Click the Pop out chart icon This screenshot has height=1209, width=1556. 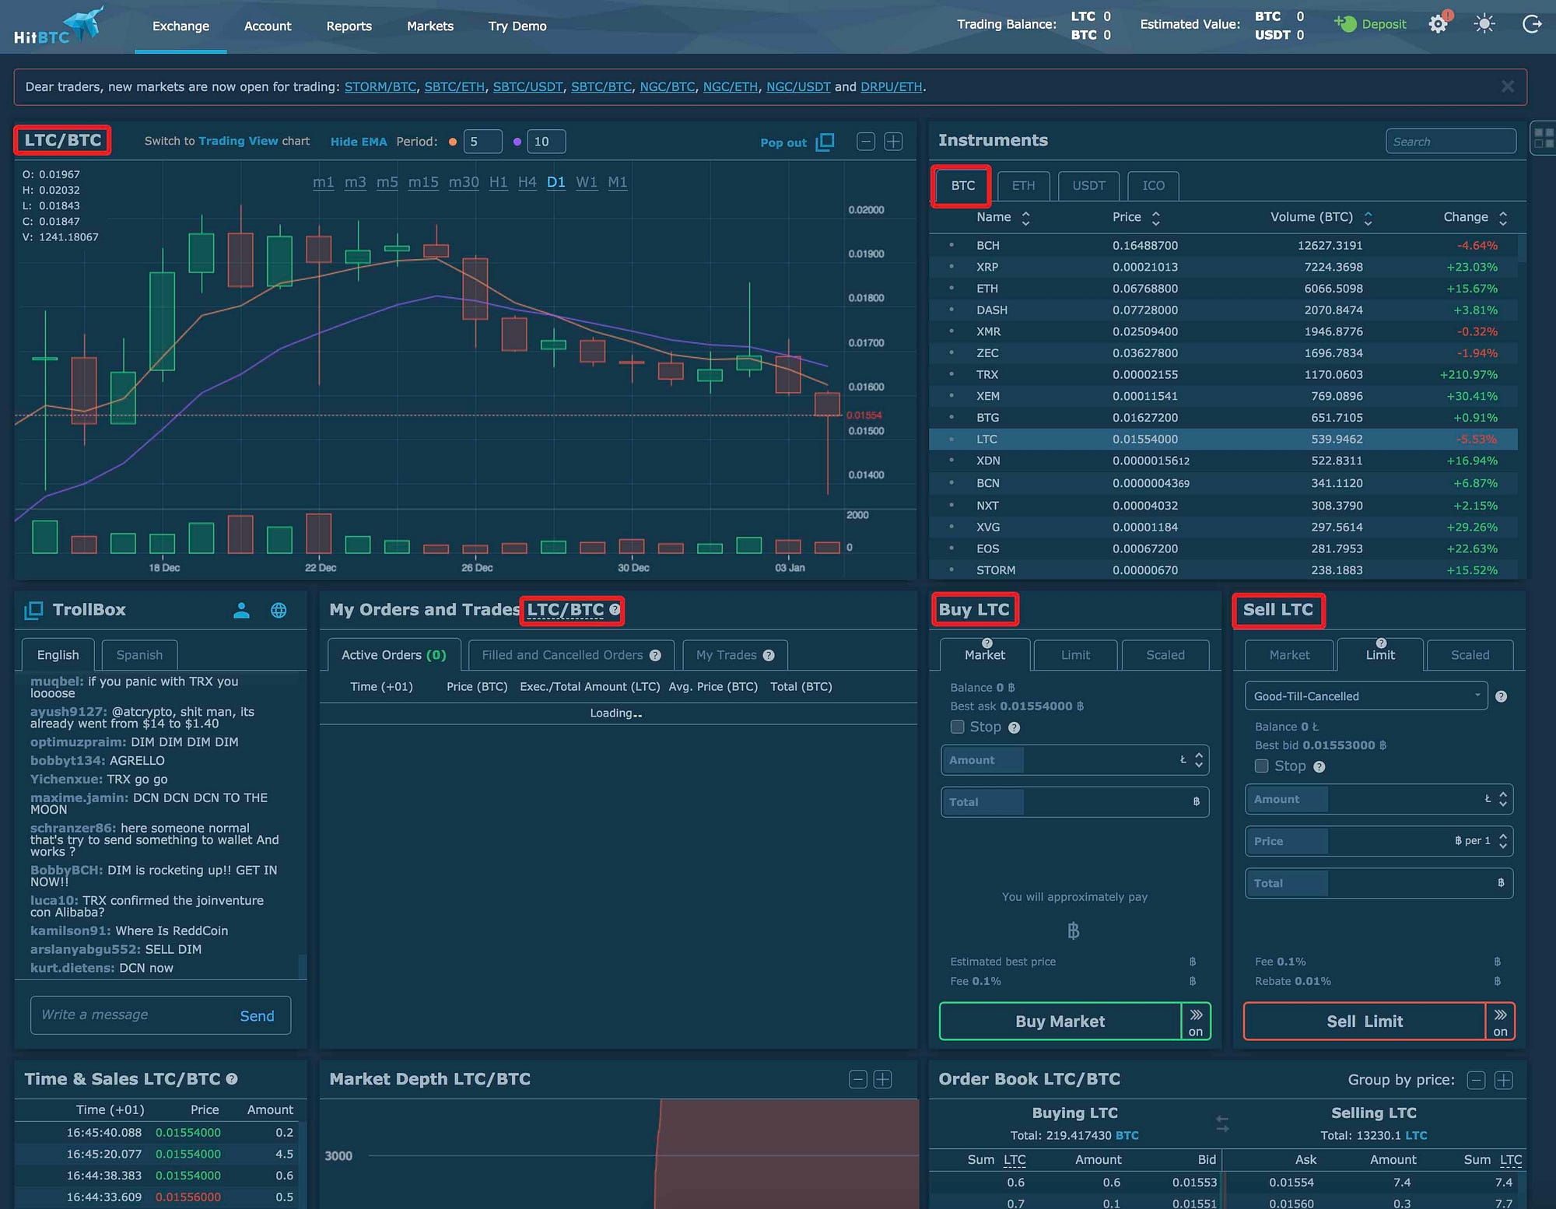(x=825, y=142)
